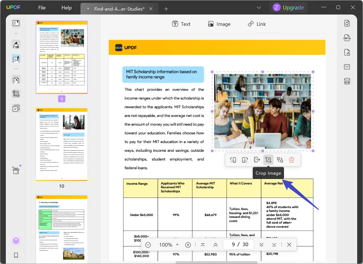363x264 pixels.
Task: Extract the selected image from the page
Action: click(256, 159)
